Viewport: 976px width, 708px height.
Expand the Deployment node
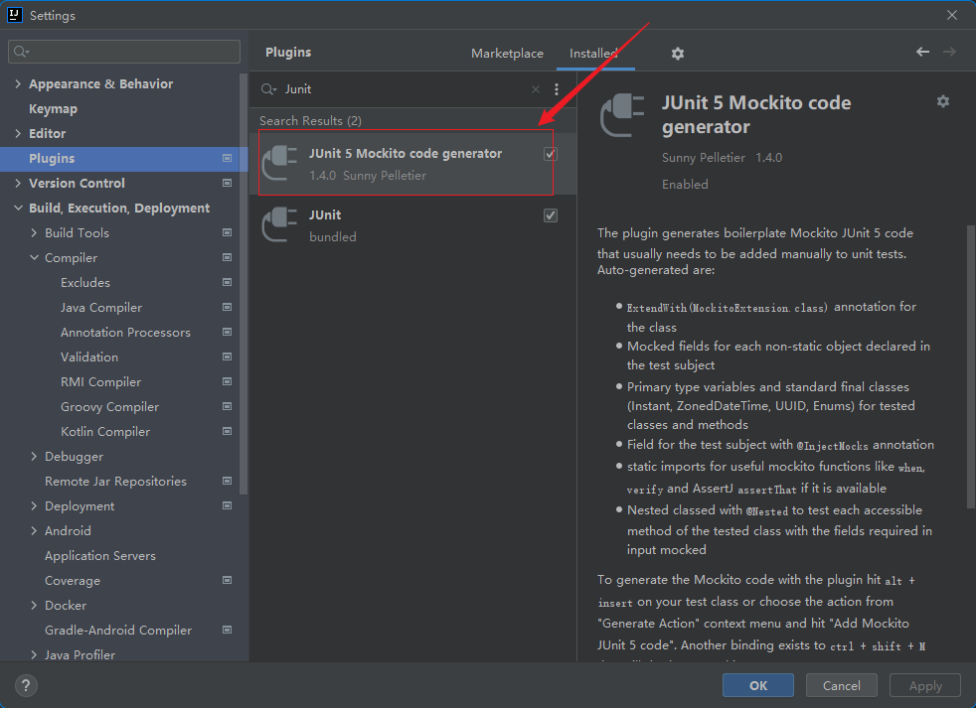[34, 505]
